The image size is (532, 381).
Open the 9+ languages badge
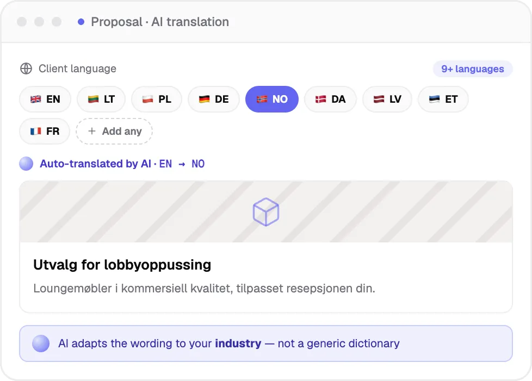coord(473,69)
